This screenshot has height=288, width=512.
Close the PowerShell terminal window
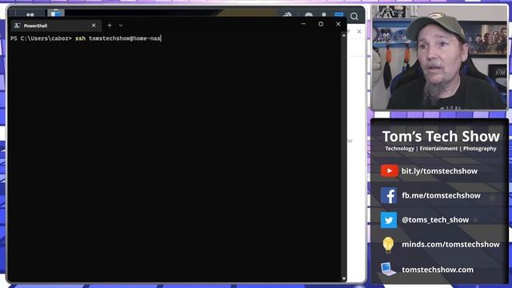pos(338,24)
